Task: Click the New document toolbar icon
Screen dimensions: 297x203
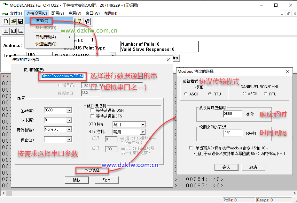Action: pos(6,21)
